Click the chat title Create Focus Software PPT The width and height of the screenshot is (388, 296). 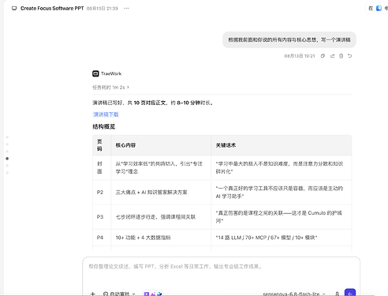tap(52, 9)
